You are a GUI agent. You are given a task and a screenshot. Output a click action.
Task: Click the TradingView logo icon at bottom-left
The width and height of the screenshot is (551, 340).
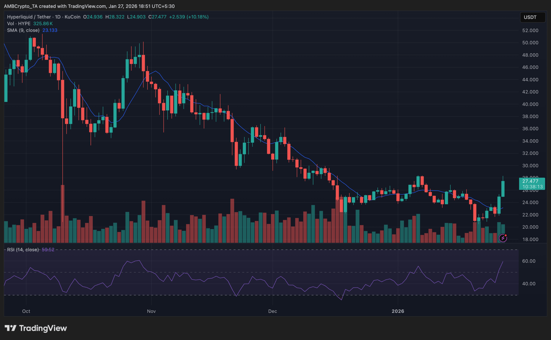point(10,328)
